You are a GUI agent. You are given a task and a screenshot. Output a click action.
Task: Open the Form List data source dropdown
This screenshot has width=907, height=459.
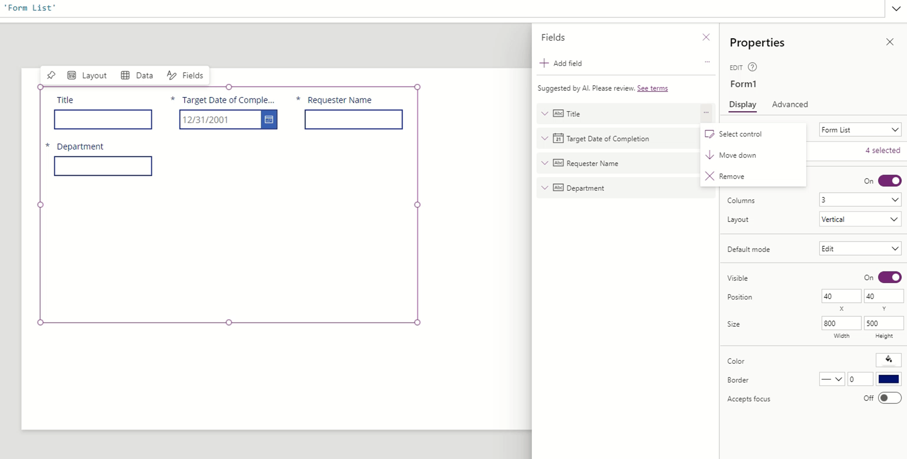(x=860, y=130)
